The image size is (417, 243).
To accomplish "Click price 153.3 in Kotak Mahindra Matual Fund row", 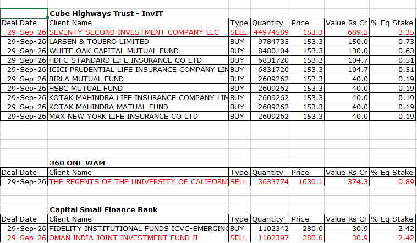I will 307,107.
